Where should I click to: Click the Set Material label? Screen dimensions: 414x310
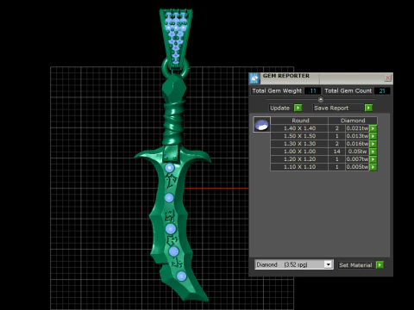(x=355, y=265)
